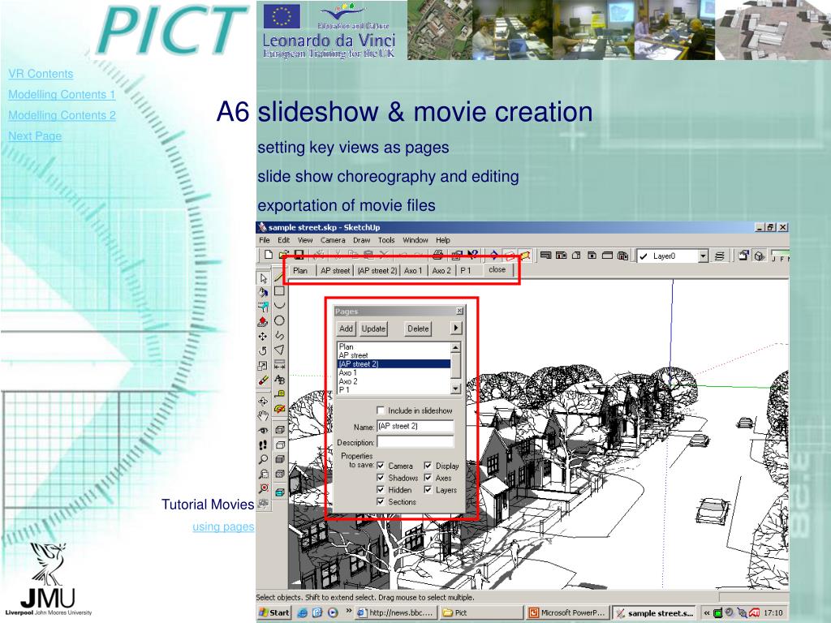Uncheck the Shadows property checkbox
Screen dimensions: 831x623
[381, 478]
